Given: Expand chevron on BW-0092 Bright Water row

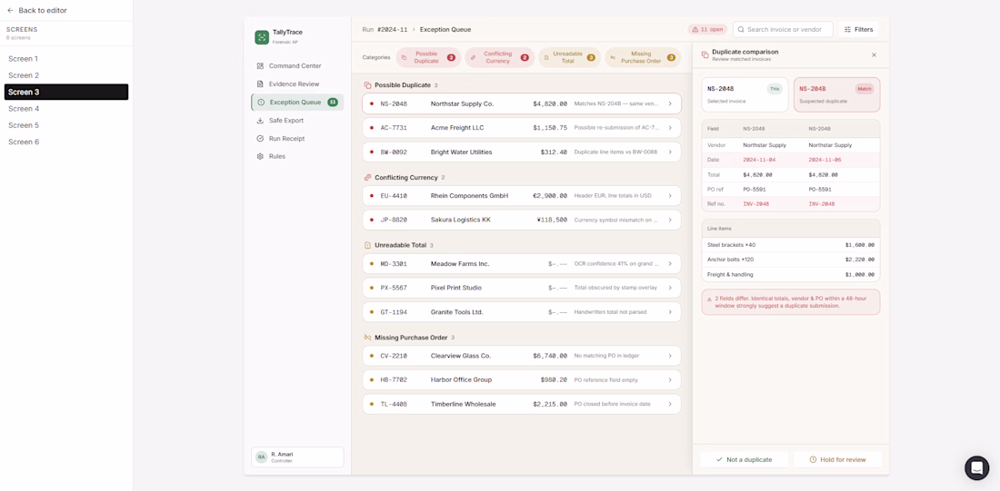Looking at the screenshot, I should [670, 152].
